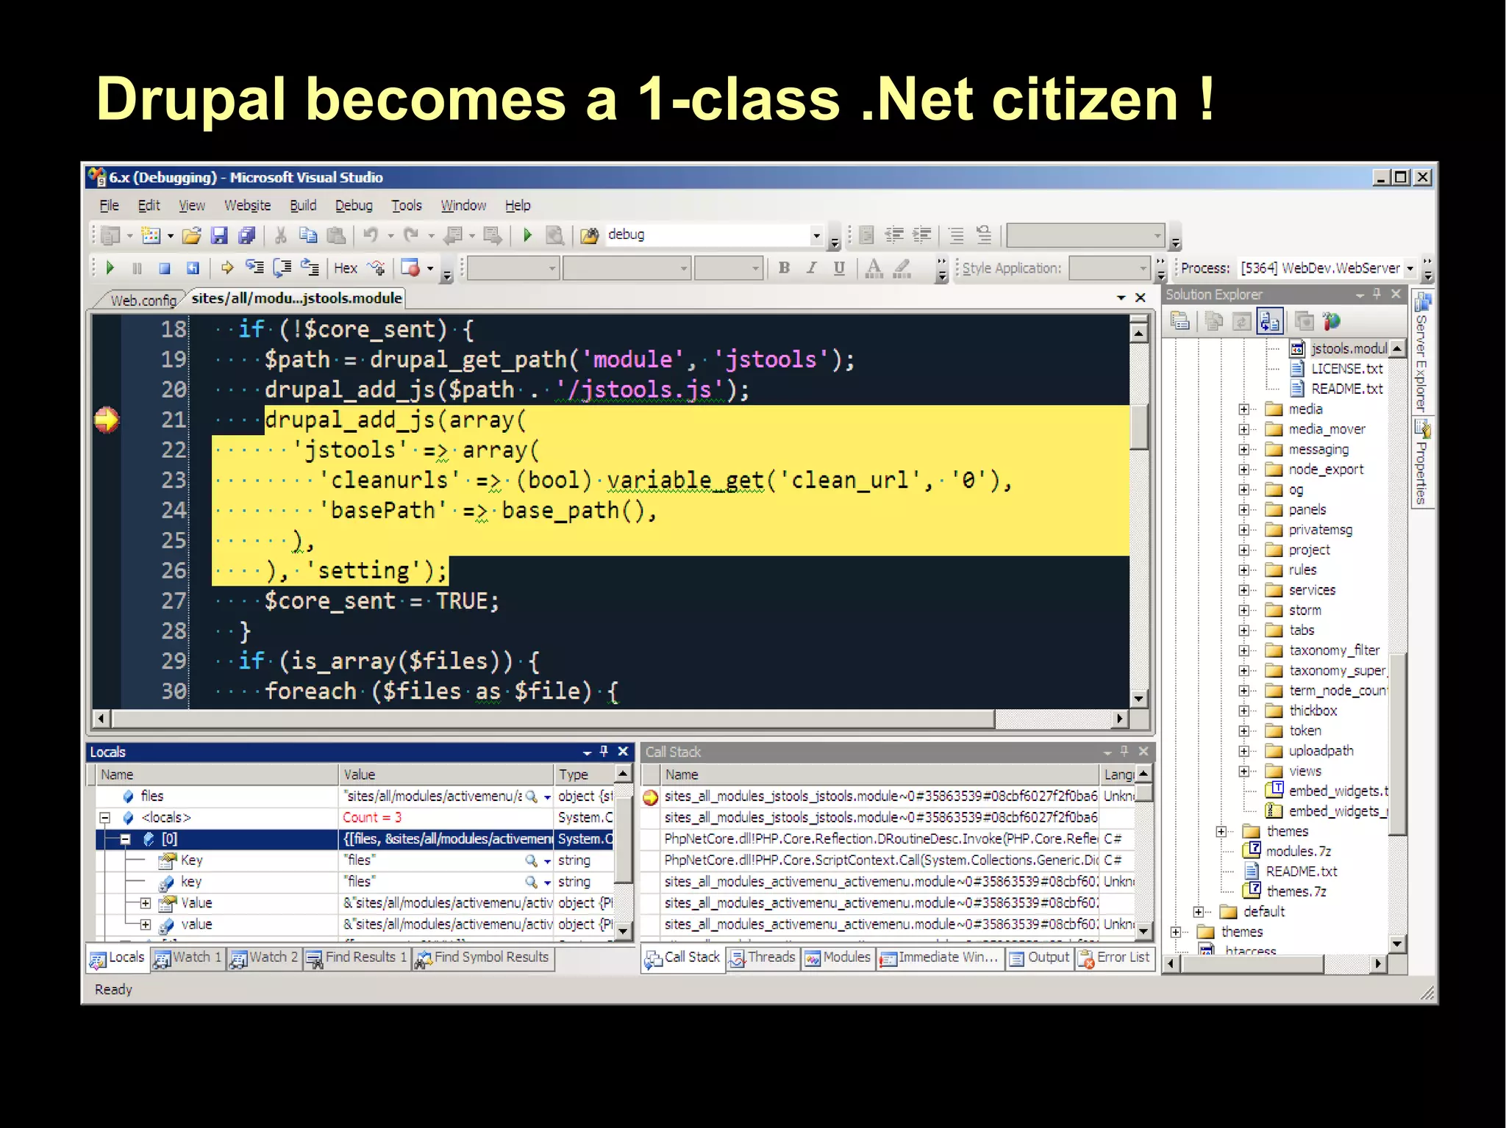1506x1128 pixels.
Task: Expand the media folder in Solution Explorer
Action: 1243,409
